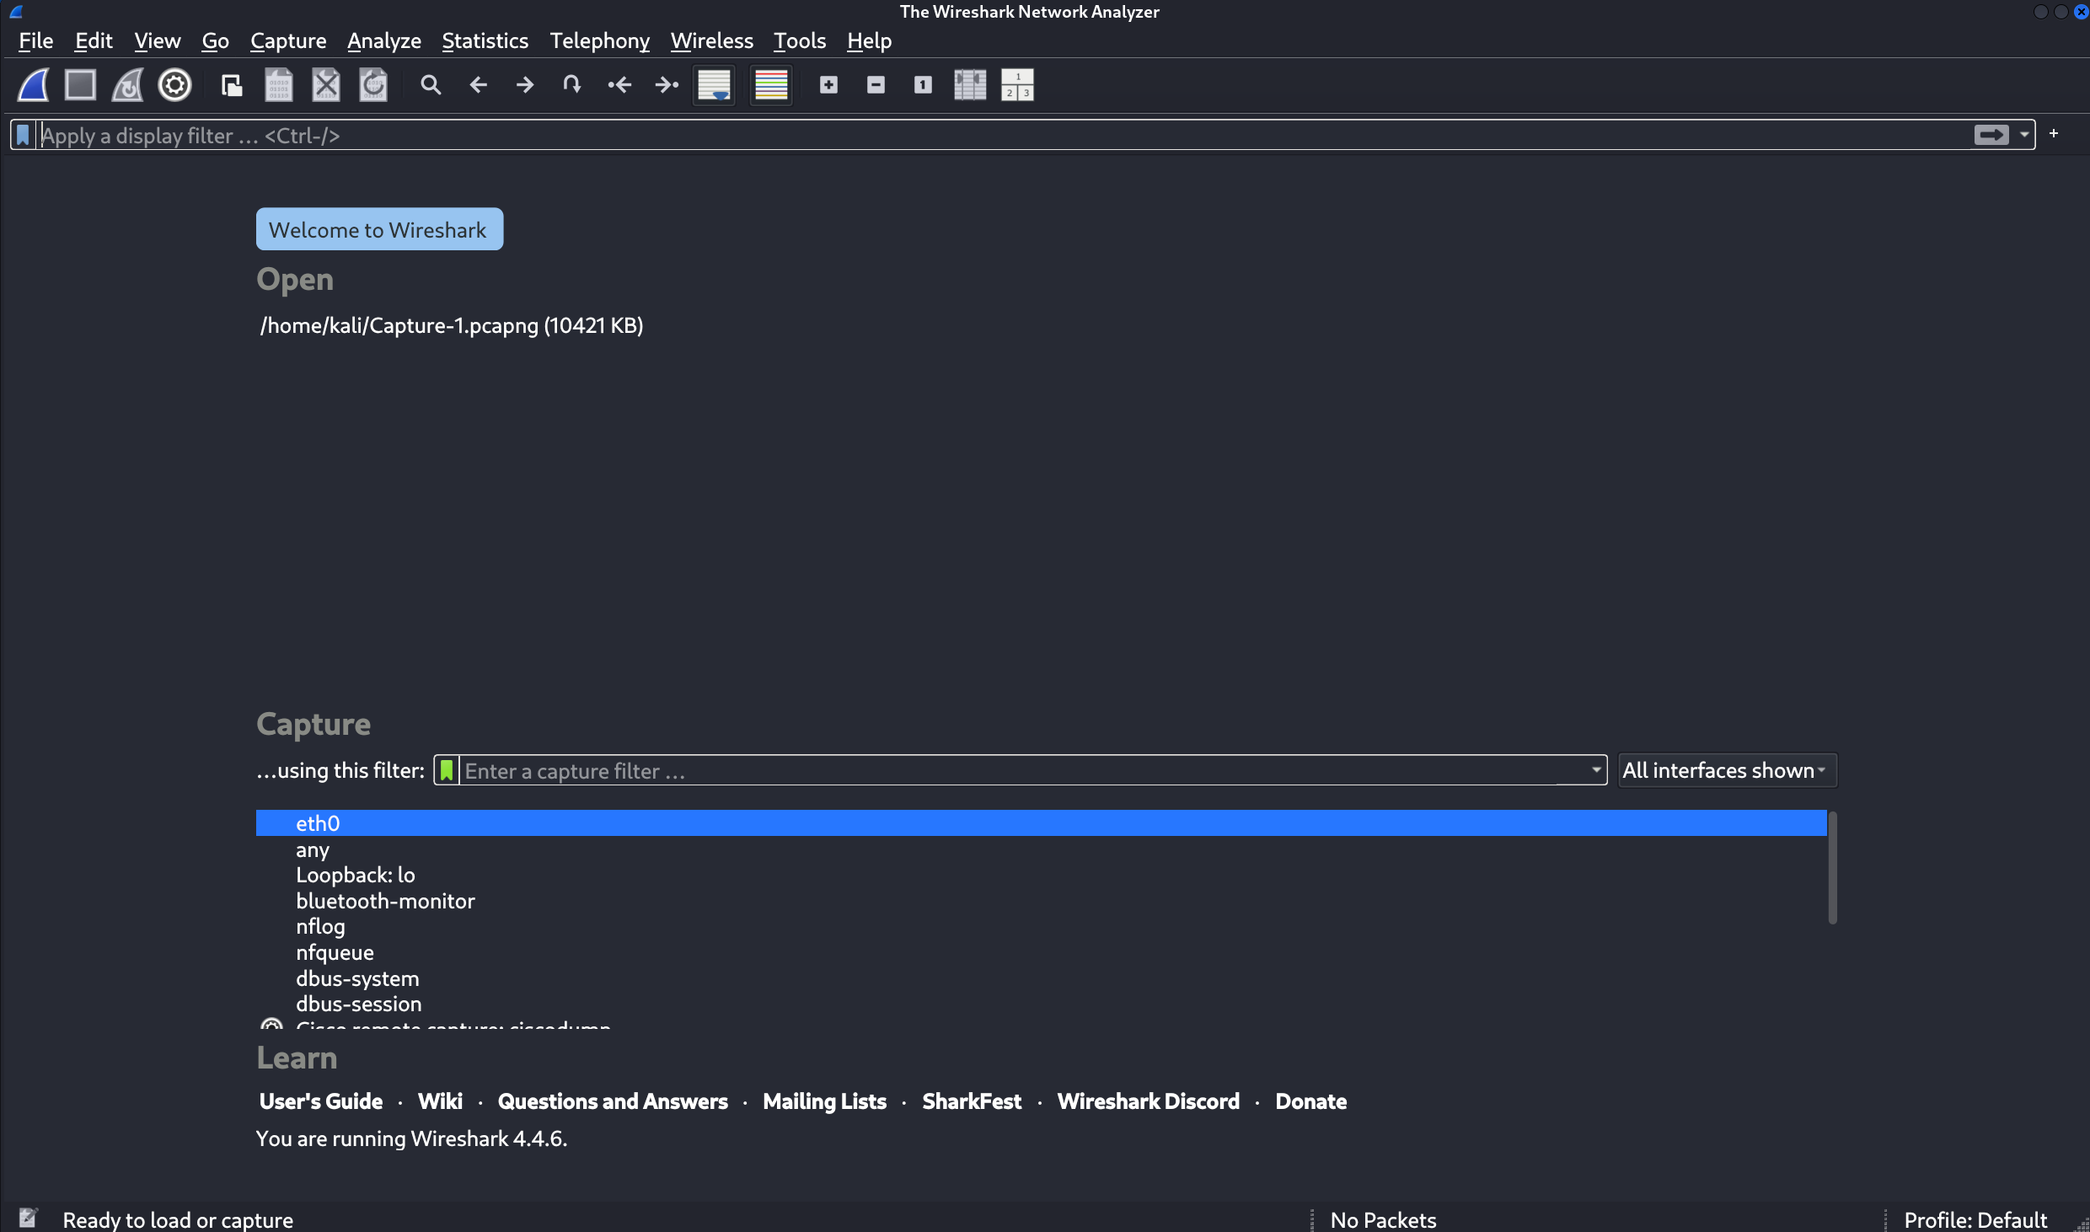The image size is (2090, 1232).
Task: Open the Statistics menu
Action: 485,40
